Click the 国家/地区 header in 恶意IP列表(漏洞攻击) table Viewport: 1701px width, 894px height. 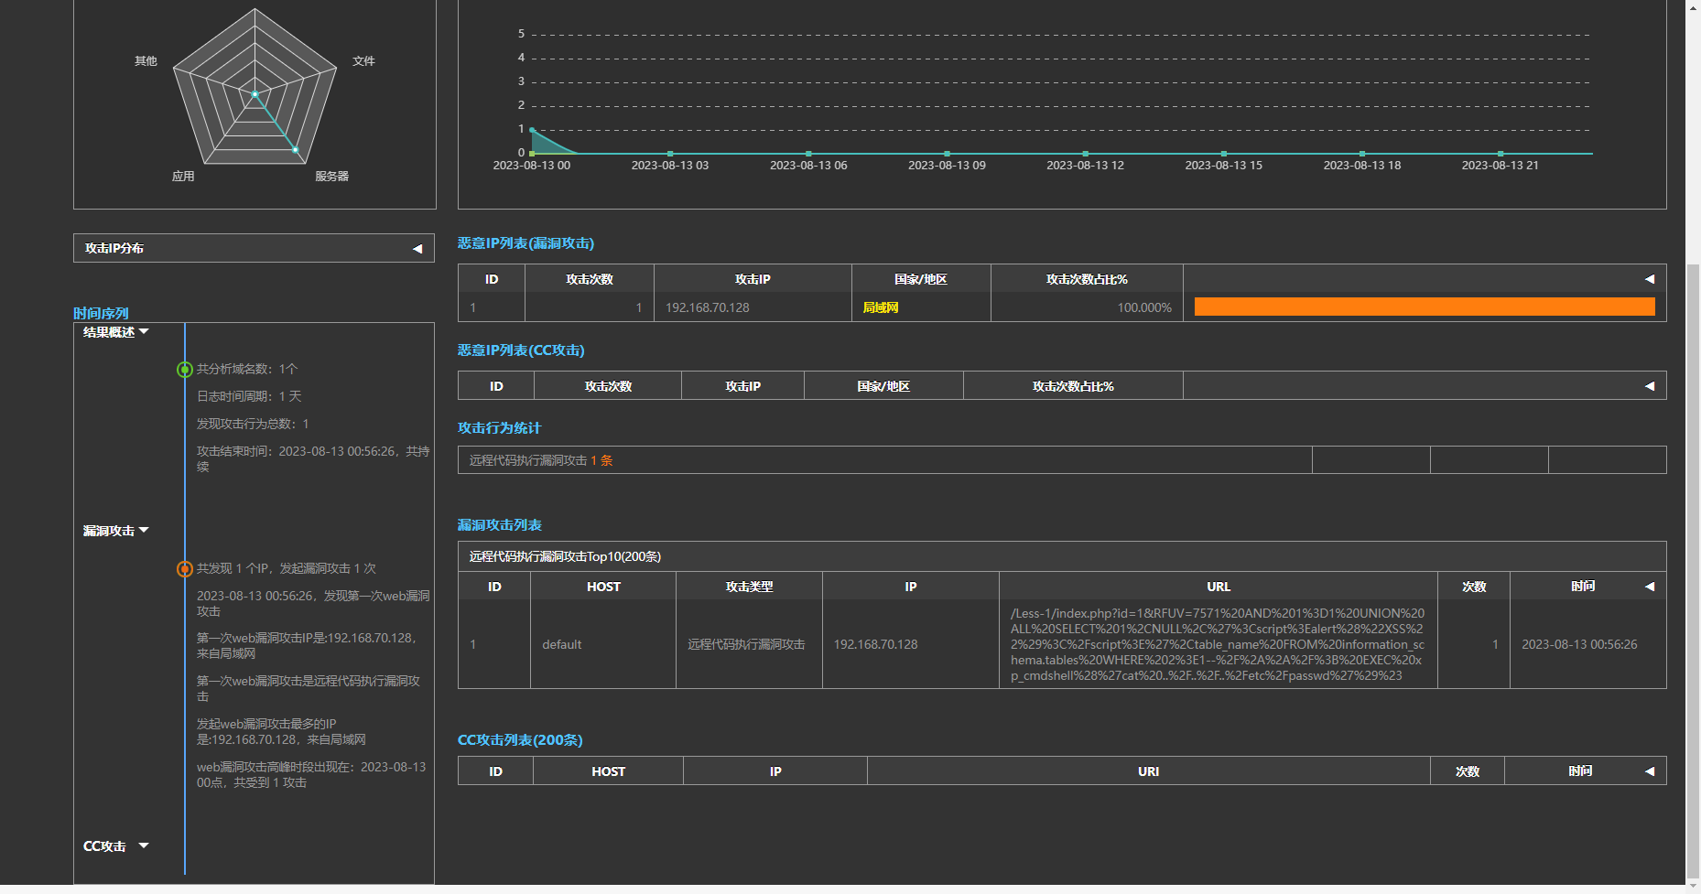tap(921, 279)
